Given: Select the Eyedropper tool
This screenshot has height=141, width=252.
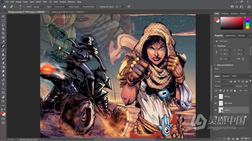Looking at the screenshot, I should [3, 42].
